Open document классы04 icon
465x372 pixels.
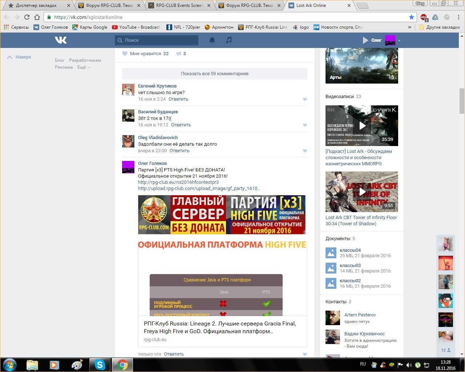pyautogui.click(x=331, y=253)
